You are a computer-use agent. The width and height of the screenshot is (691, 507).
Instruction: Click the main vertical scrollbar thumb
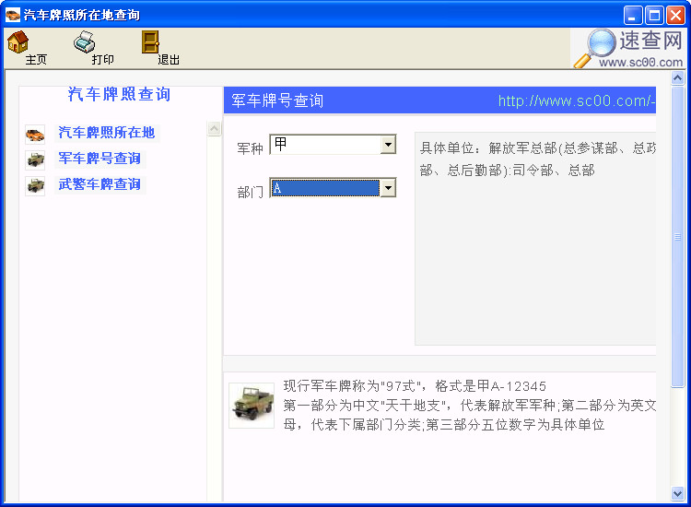[677, 237]
